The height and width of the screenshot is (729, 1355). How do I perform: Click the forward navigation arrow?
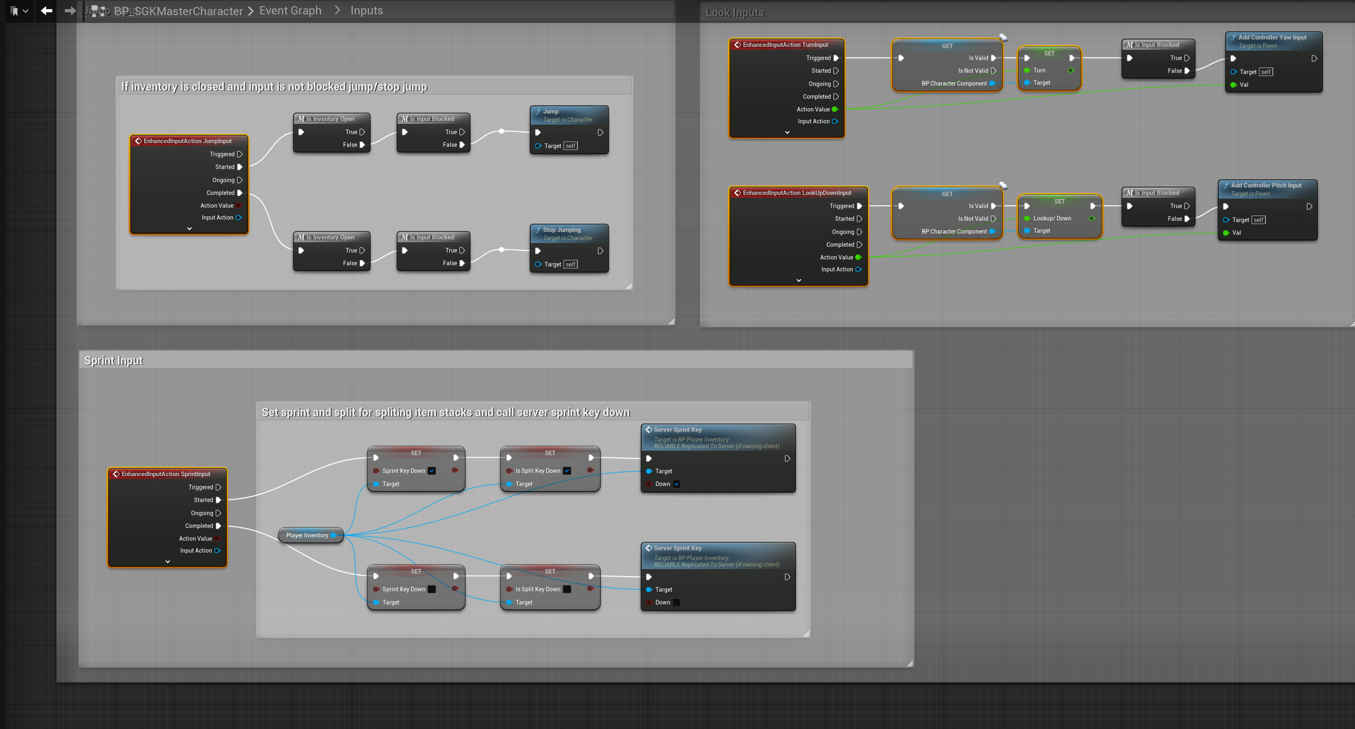click(70, 11)
